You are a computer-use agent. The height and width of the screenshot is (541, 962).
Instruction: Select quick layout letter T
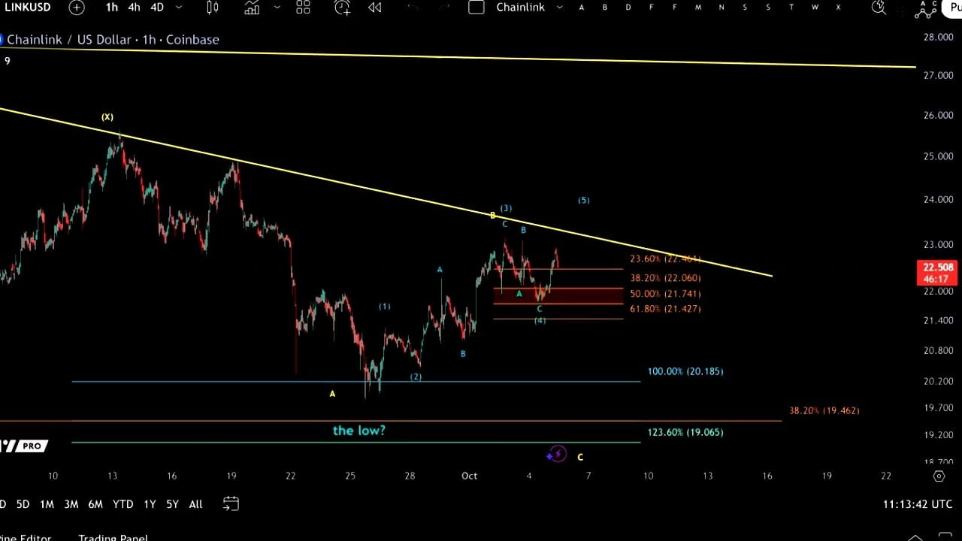click(791, 8)
